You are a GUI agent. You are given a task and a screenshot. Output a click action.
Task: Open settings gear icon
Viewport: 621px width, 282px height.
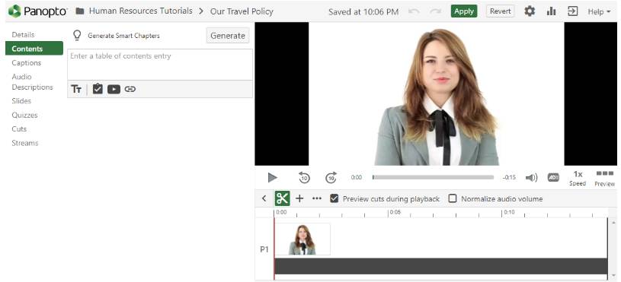pyautogui.click(x=530, y=11)
